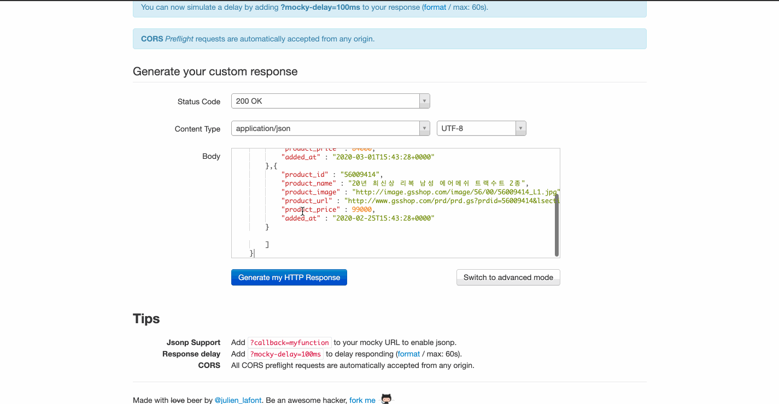
Task: Click the "2020-02-25T15:43:28+0000" date value
Action: tap(383, 218)
